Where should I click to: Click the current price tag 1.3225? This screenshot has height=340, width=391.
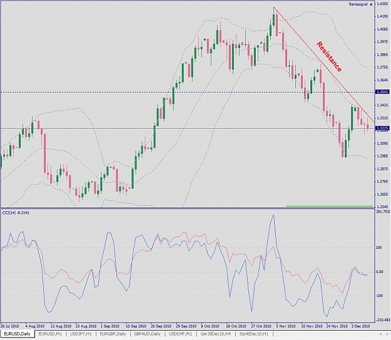382,128
